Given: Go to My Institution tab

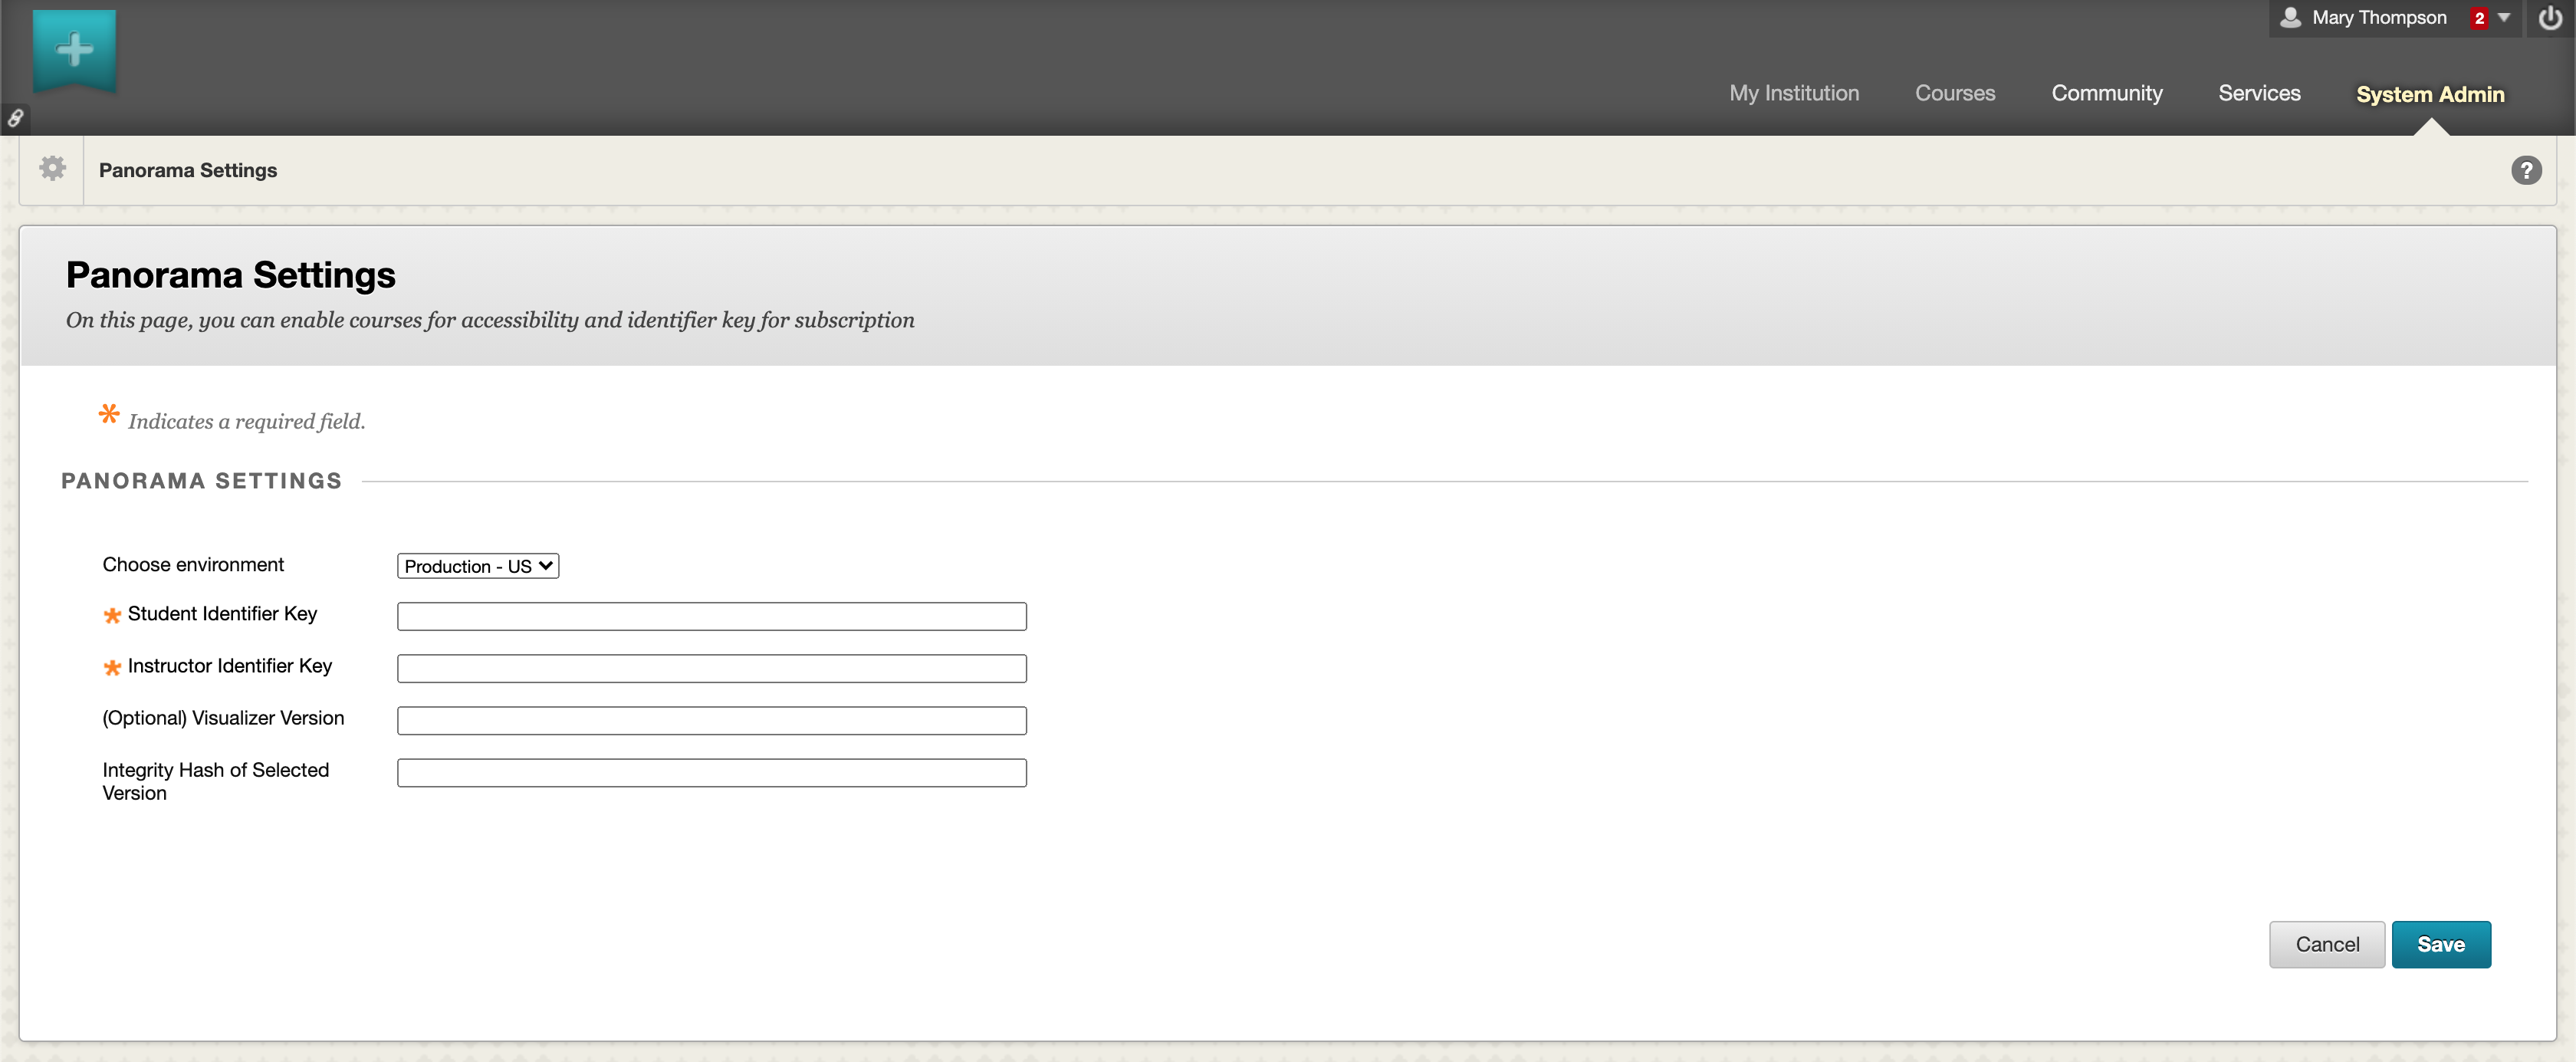Looking at the screenshot, I should click(x=1794, y=93).
